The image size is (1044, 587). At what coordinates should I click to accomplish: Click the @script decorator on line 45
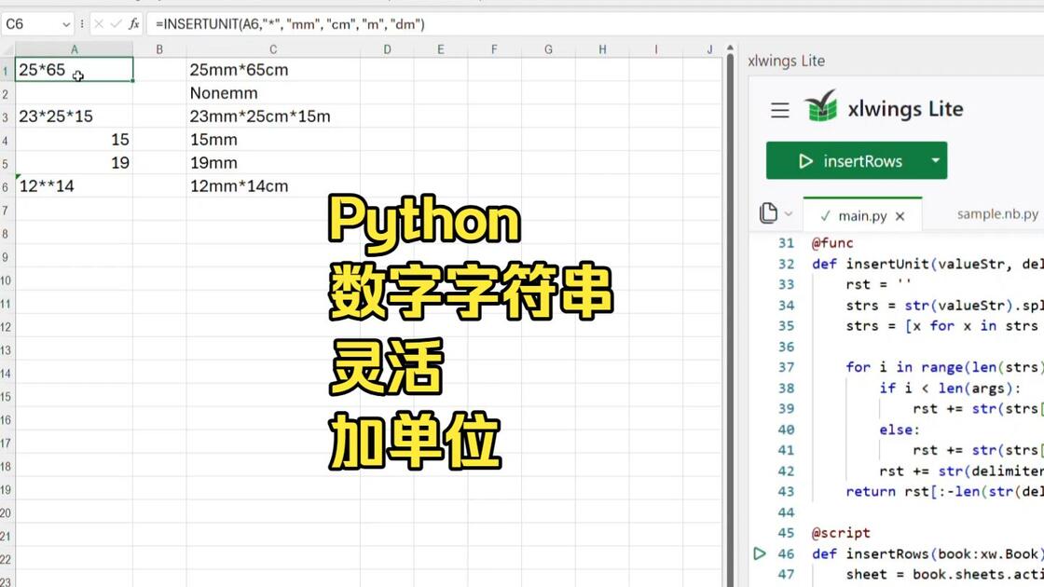[x=841, y=533]
